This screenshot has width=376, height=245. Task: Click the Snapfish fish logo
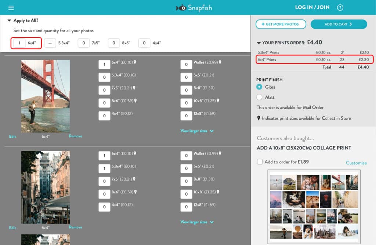coord(181,8)
